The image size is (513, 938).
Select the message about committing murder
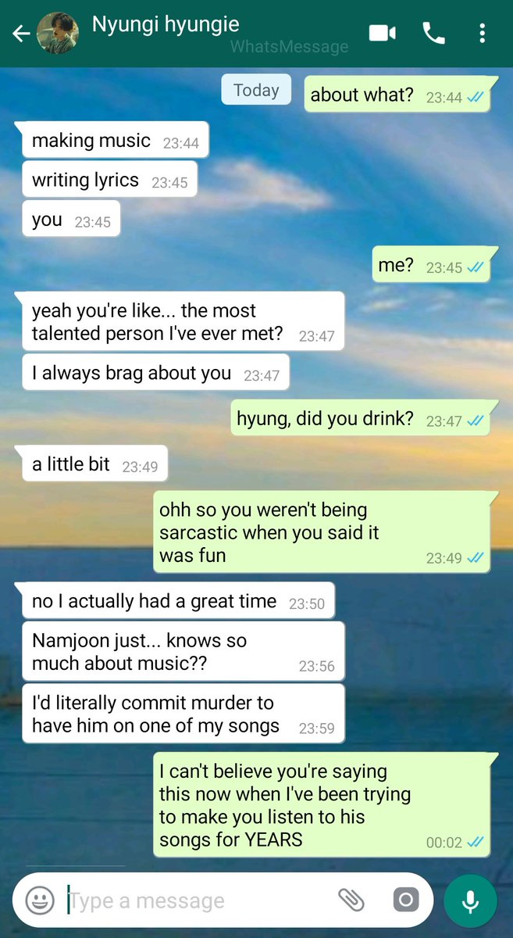tap(183, 714)
